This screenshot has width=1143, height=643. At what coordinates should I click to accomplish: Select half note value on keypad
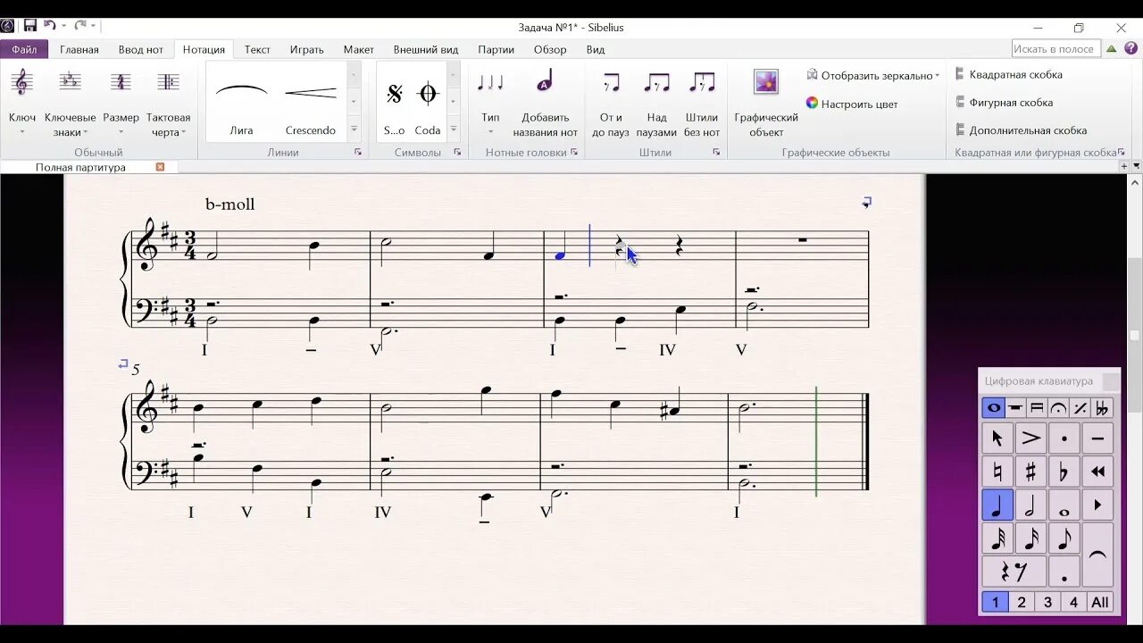tap(1030, 505)
